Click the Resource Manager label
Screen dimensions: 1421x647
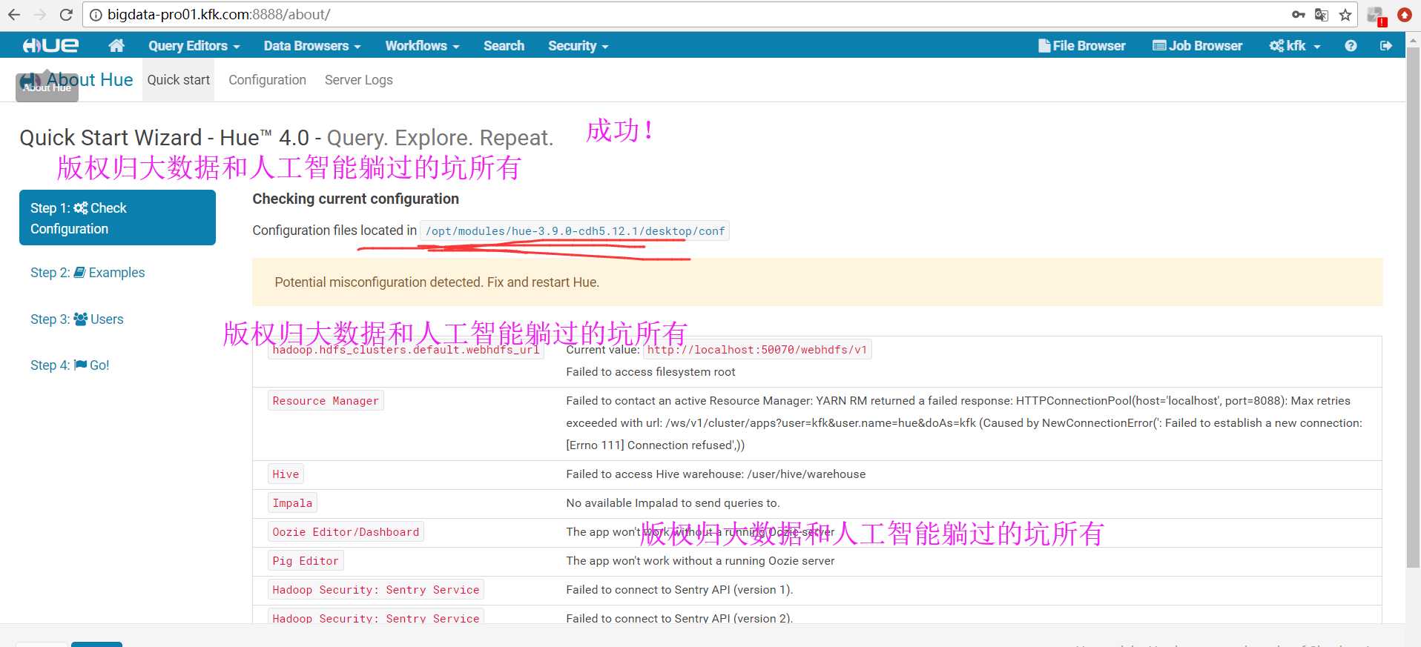tap(326, 401)
